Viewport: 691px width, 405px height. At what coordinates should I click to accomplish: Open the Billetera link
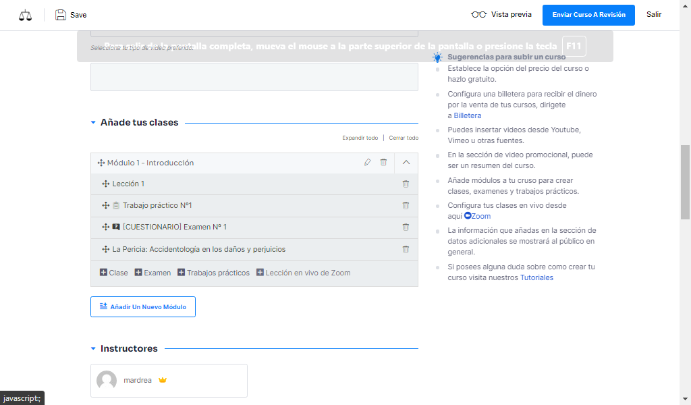(467, 115)
